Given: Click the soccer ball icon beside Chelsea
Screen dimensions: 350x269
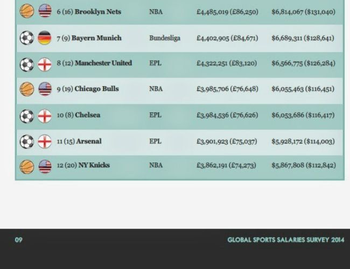Looking at the screenshot, I should point(27,116).
